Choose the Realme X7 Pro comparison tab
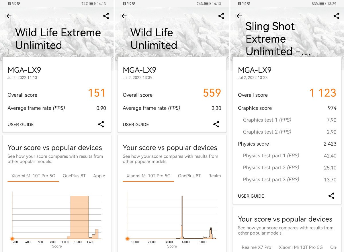The width and height of the screenshot is (344, 252). coord(256,247)
